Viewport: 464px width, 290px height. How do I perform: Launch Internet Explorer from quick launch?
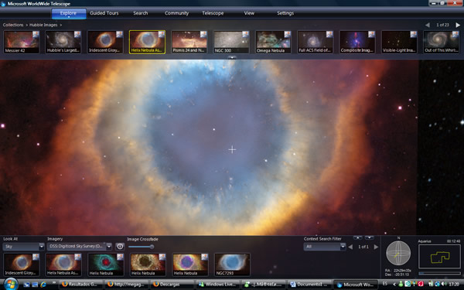(x=43, y=285)
